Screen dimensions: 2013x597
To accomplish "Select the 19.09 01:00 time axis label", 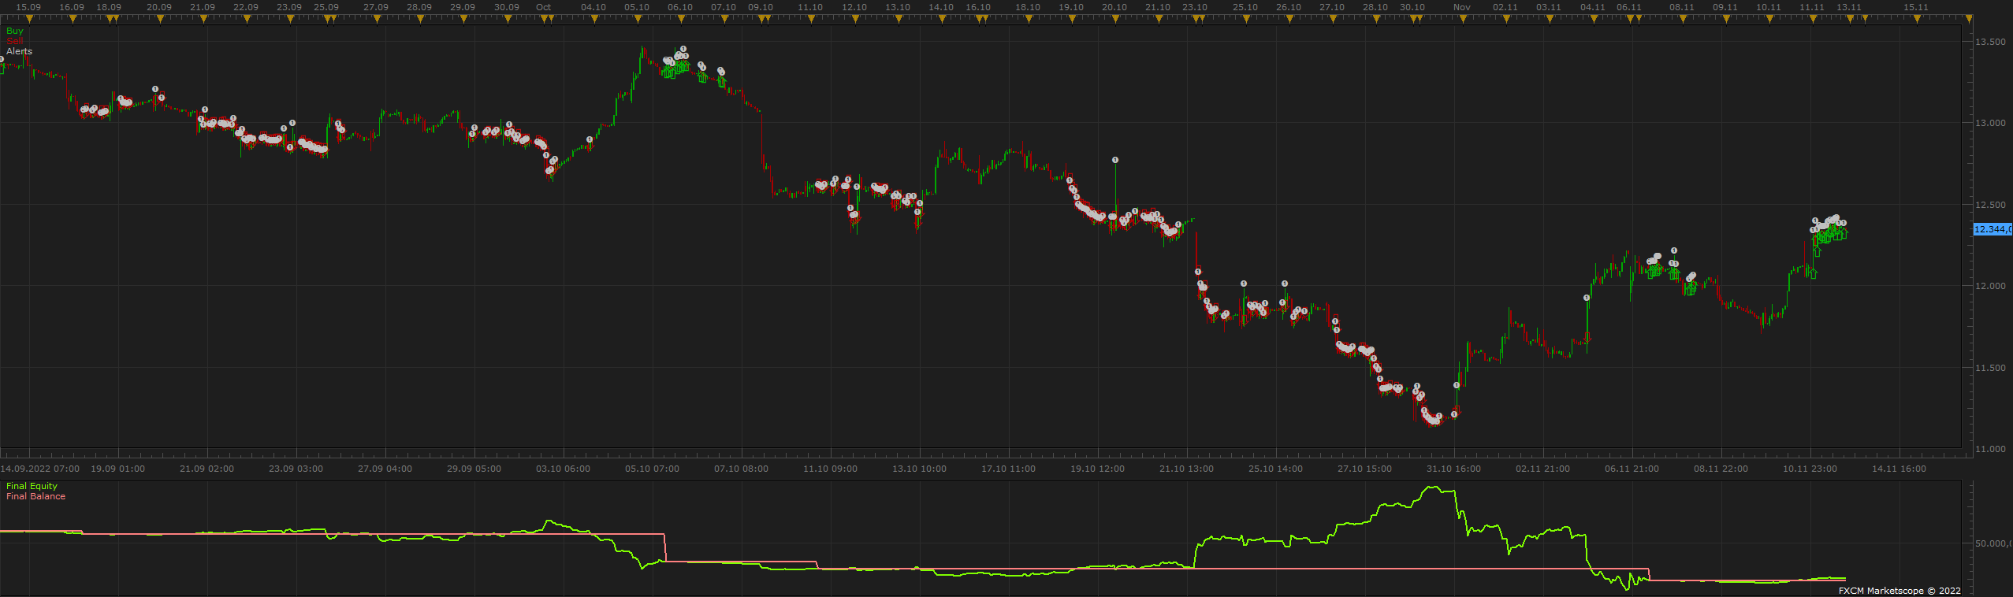I will click(x=118, y=469).
